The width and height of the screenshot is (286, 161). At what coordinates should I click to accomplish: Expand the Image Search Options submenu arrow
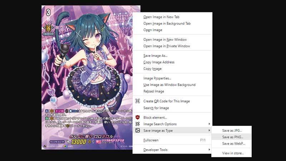pos(209,124)
